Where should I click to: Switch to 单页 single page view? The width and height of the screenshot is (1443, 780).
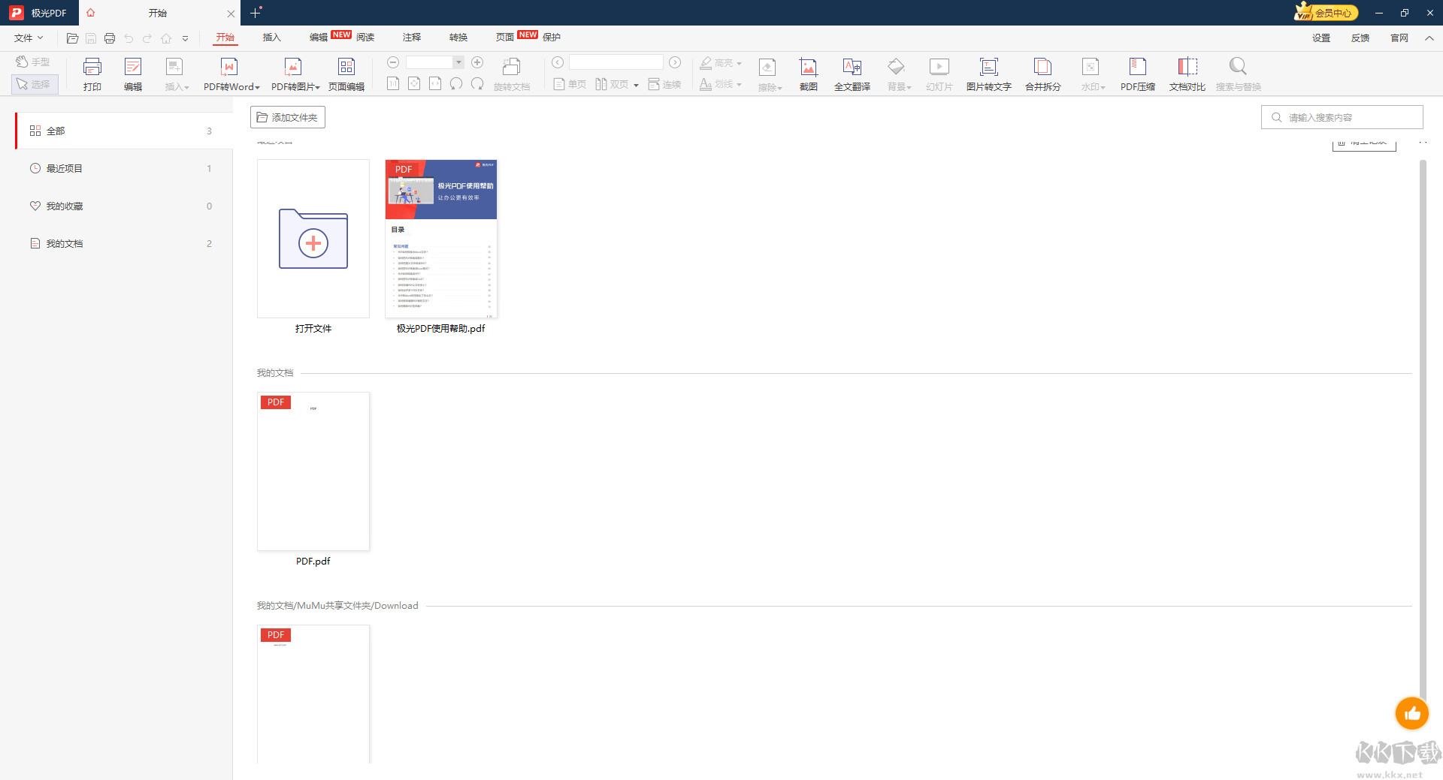pos(570,84)
